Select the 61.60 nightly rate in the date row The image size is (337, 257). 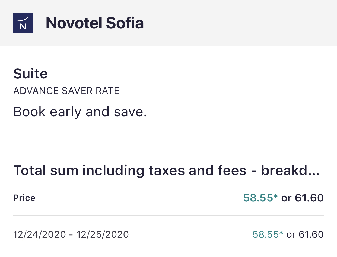(x=311, y=234)
